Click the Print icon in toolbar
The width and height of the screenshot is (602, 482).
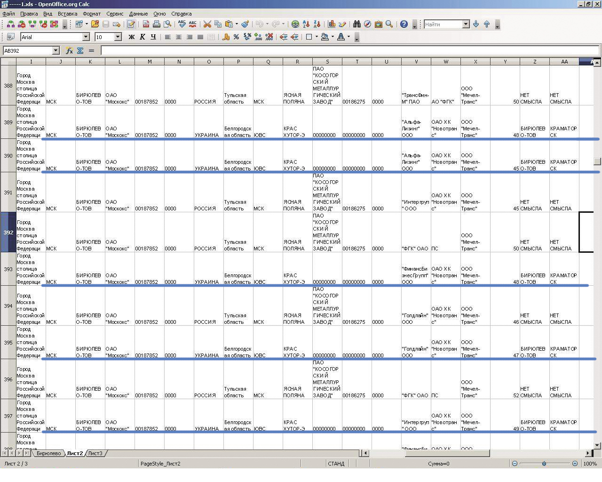[x=157, y=24]
